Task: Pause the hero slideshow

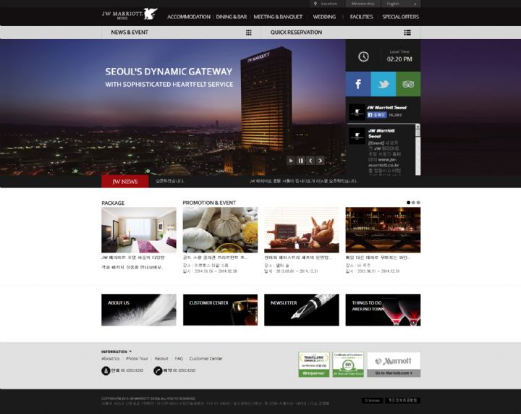Action: click(x=300, y=161)
